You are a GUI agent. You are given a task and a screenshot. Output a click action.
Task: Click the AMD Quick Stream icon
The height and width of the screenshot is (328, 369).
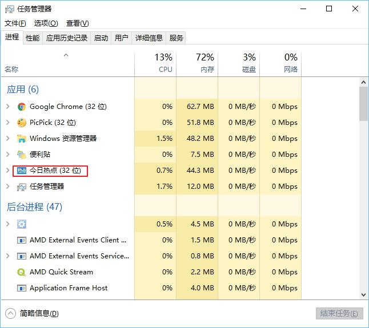[x=22, y=272]
